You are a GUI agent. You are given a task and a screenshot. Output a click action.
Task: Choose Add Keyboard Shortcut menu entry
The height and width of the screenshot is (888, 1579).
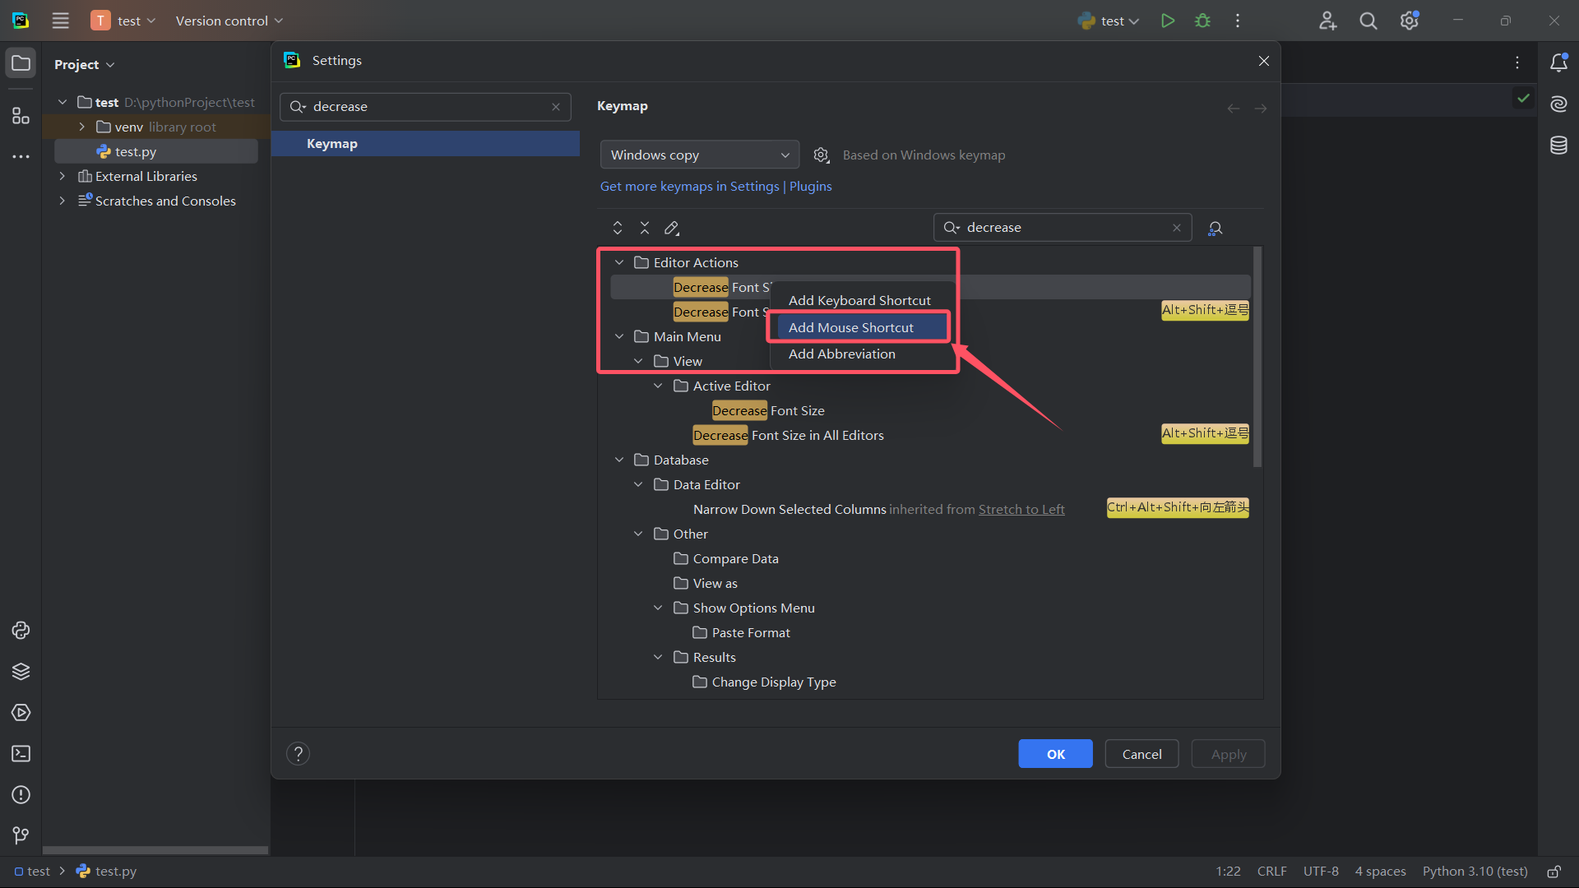pyautogui.click(x=859, y=301)
